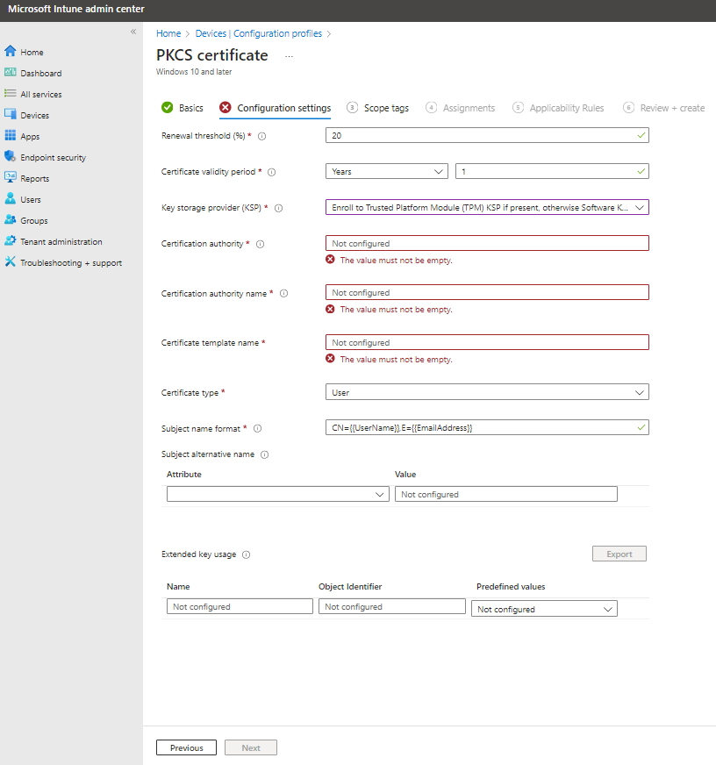Click the validity period number field
The height and width of the screenshot is (765, 716).
point(552,171)
